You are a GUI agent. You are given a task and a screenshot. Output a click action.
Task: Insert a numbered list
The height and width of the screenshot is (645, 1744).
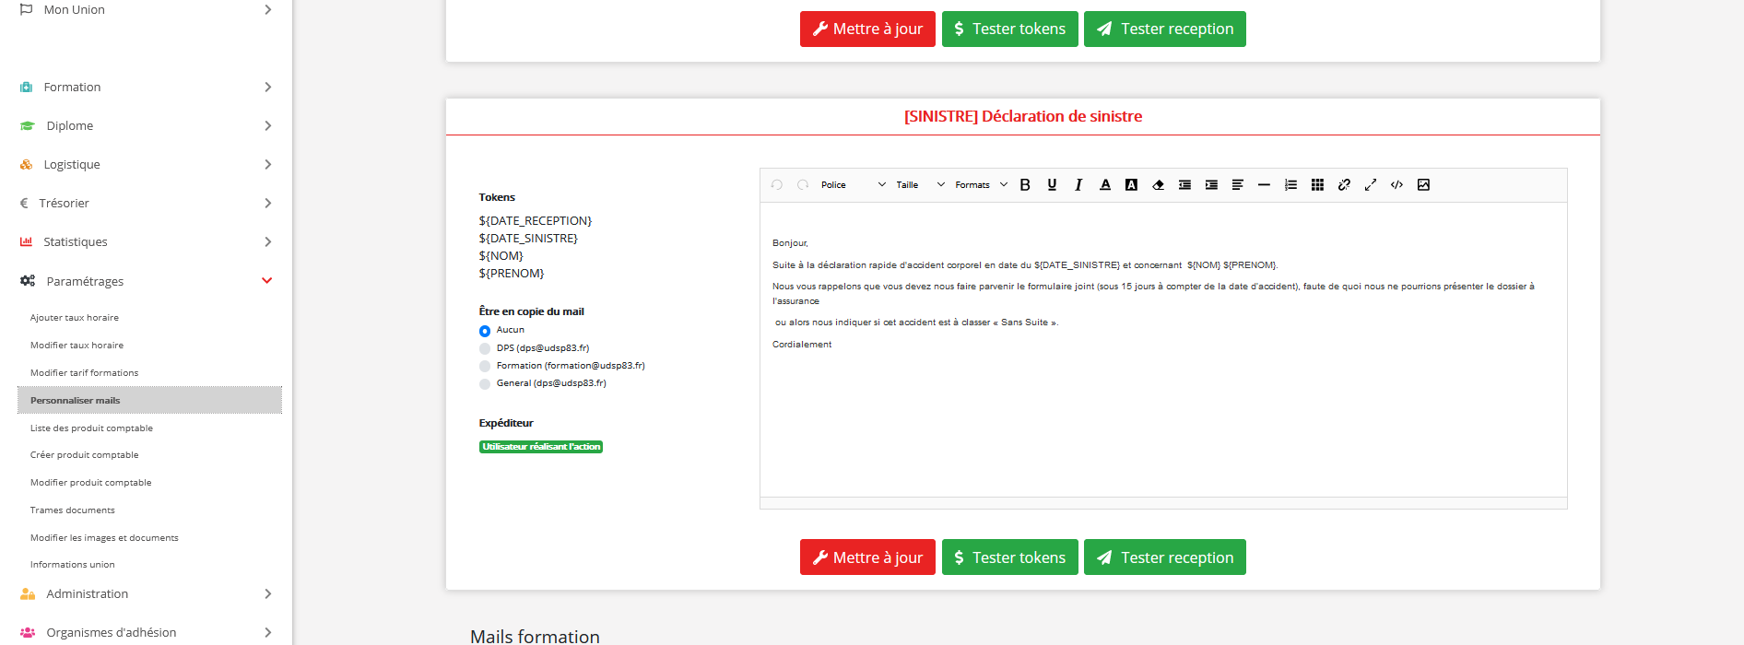(x=1290, y=185)
